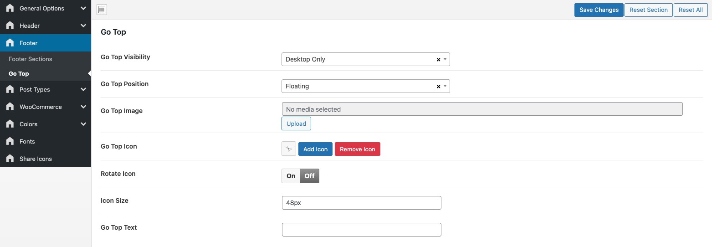
Task: Set Rotate Icon toggle to Off
Action: point(310,176)
